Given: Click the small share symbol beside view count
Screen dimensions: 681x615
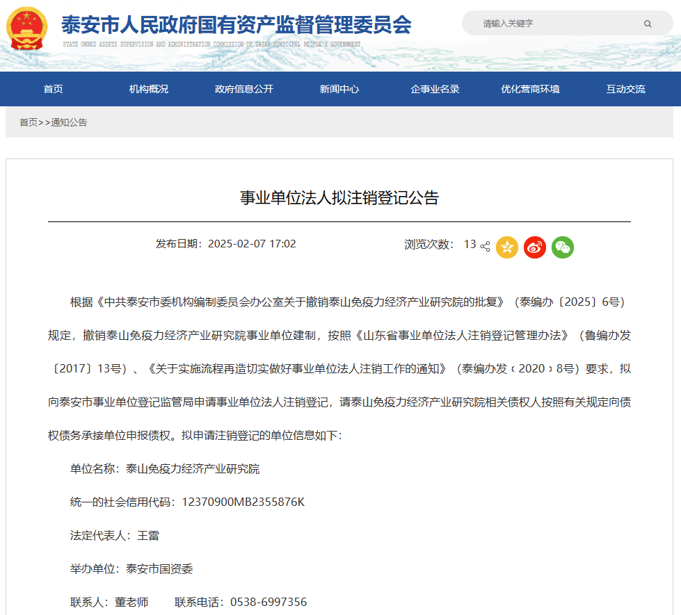Looking at the screenshot, I should point(485,246).
